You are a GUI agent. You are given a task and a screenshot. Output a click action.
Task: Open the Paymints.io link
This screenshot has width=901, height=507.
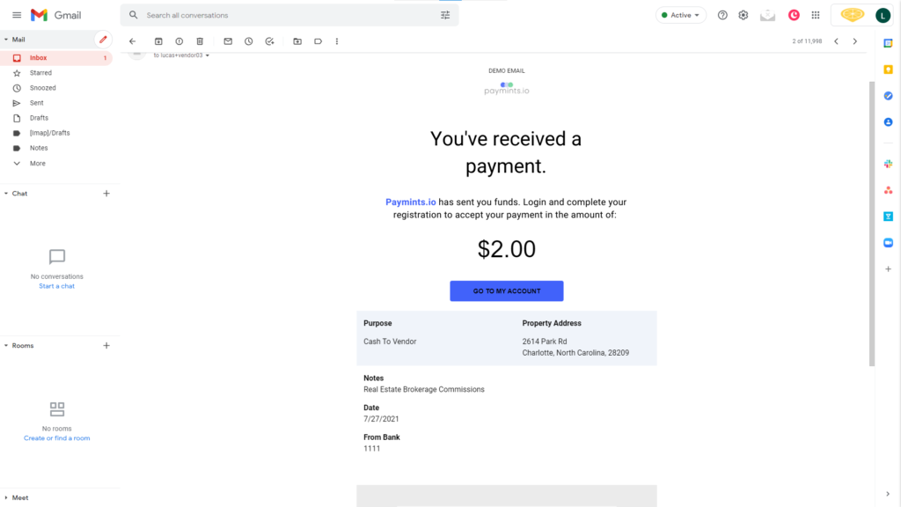[410, 202]
